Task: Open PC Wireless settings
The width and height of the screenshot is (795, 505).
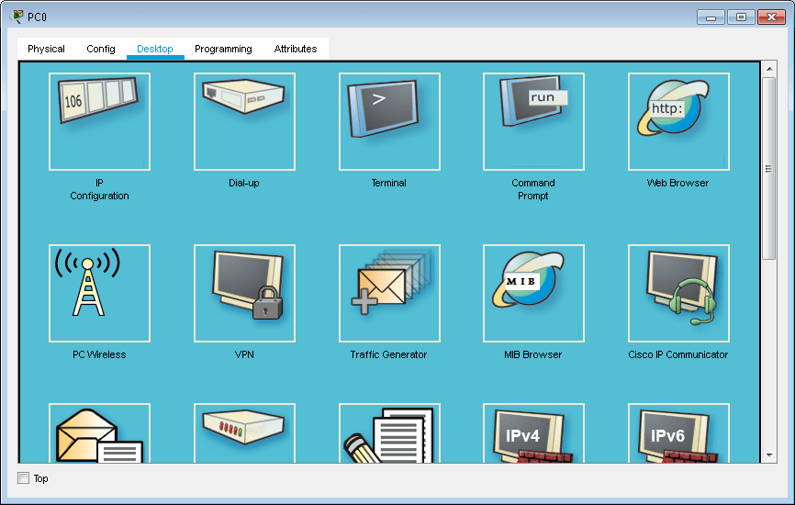Action: [99, 293]
